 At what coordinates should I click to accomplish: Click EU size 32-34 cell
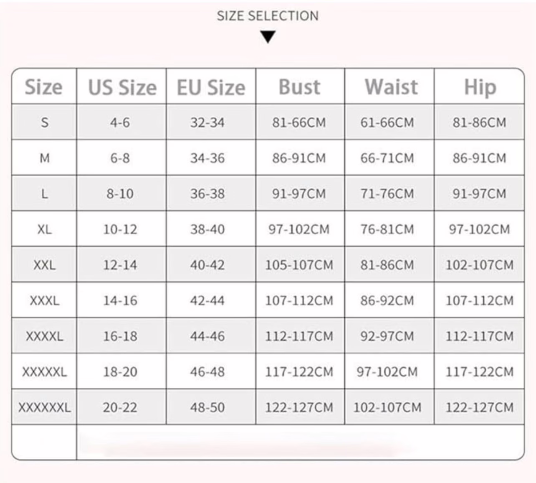(x=207, y=122)
